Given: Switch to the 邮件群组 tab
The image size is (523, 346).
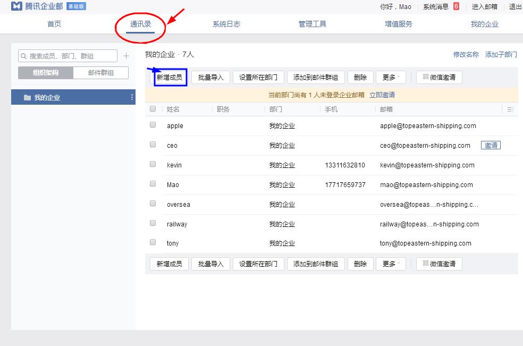Looking at the screenshot, I should (x=100, y=73).
